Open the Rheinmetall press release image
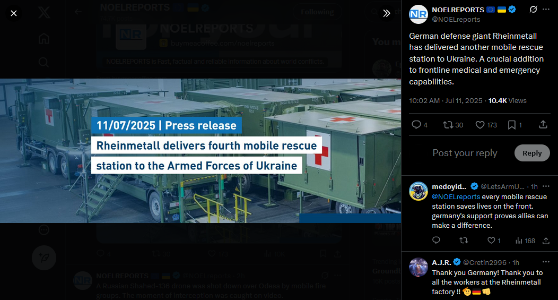 tap(200, 151)
